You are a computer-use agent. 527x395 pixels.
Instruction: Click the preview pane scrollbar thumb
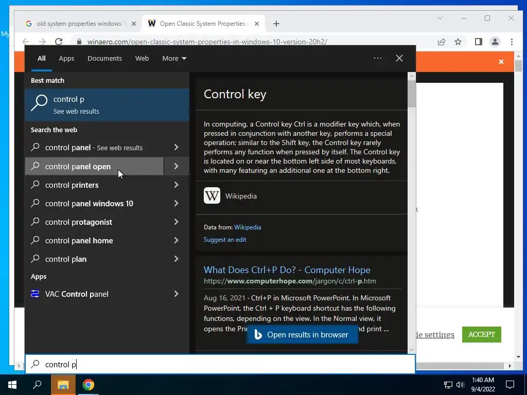click(411, 95)
